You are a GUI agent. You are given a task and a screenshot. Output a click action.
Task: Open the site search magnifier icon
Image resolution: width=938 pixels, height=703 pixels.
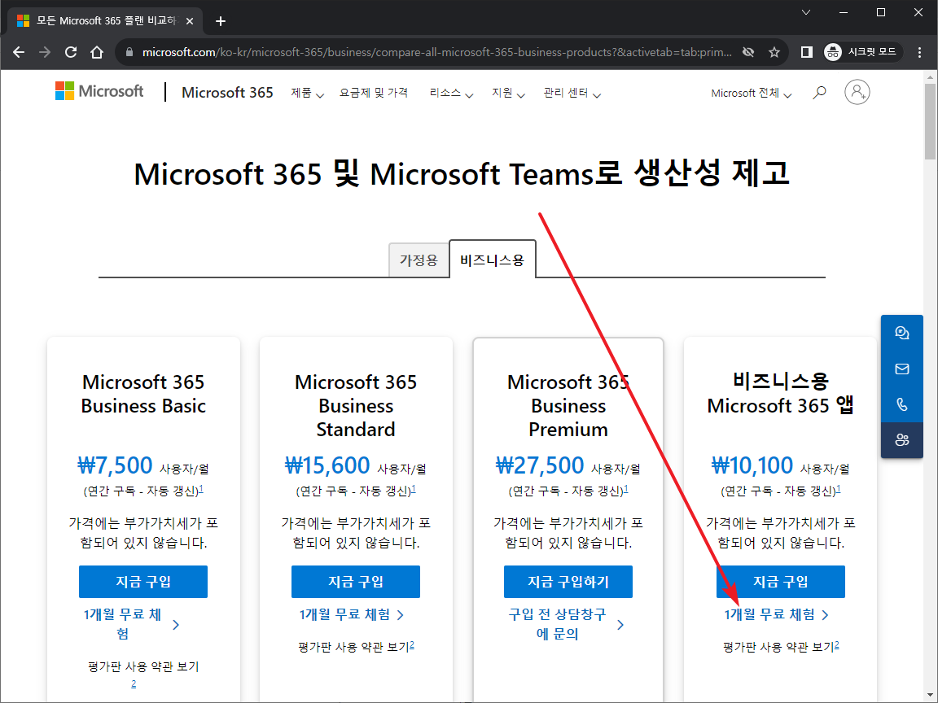(820, 92)
